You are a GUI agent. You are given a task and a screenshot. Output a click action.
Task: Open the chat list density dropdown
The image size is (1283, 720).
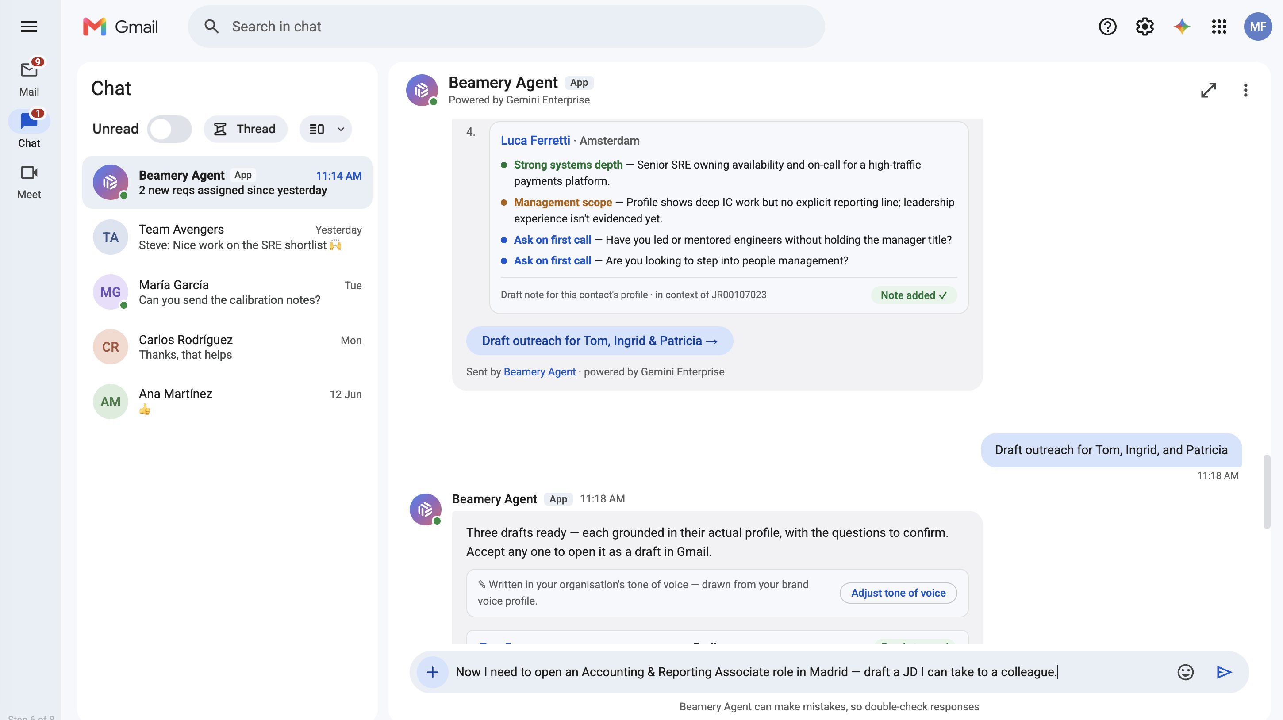(326, 129)
